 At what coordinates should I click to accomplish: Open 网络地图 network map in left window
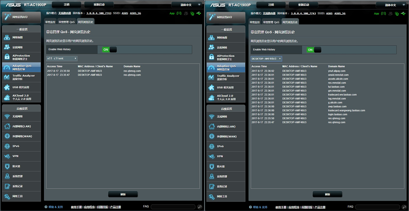(22, 37)
